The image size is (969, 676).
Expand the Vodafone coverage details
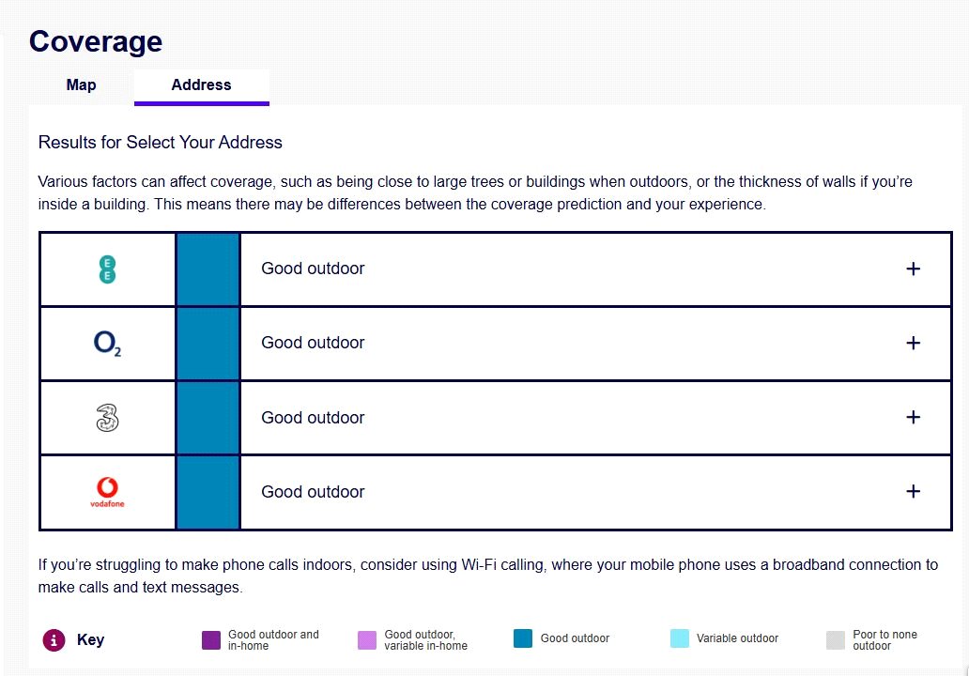coord(913,492)
